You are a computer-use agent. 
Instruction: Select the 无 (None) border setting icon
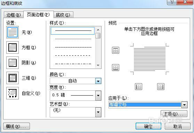[x=13, y=32]
